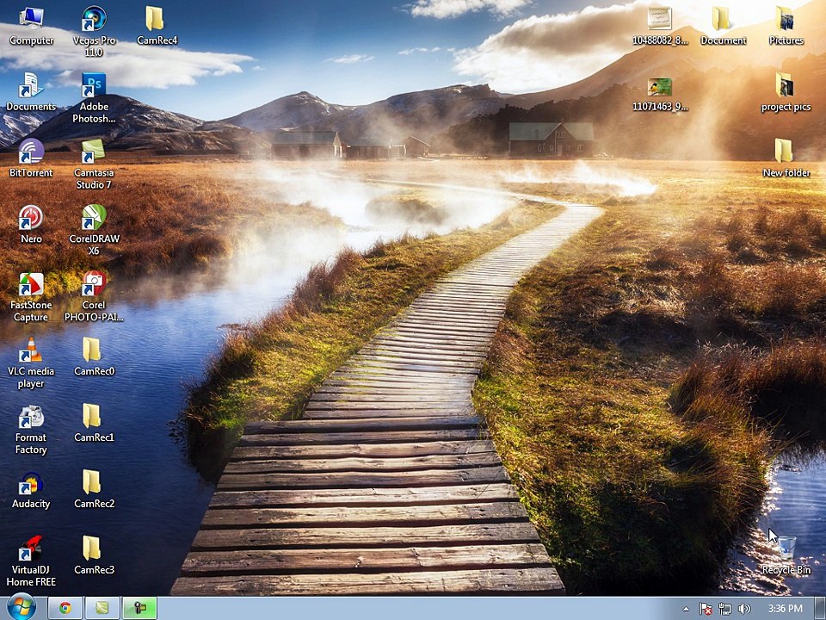Viewport: 826px width, 620px height.
Task: Select the Computer desktop icon
Action: (31, 27)
